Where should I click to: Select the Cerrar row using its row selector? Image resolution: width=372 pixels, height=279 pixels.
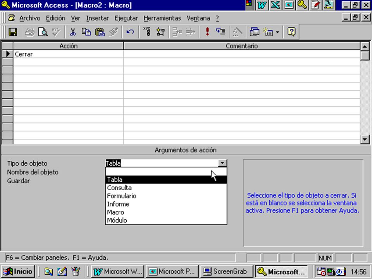coord(8,54)
